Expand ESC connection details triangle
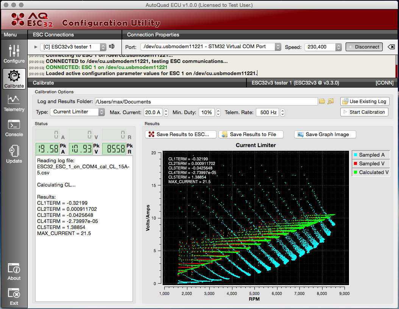Image resolution: width=399 pixels, height=309 pixels. point(36,47)
